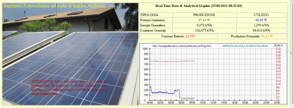The image size is (294, 108).
Task: Click the Produzione Potenziale 50,82 W cell
Action: (252, 36)
